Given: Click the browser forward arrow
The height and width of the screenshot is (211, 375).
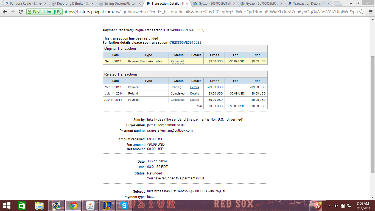Looking at the screenshot, I should pos(13,12).
